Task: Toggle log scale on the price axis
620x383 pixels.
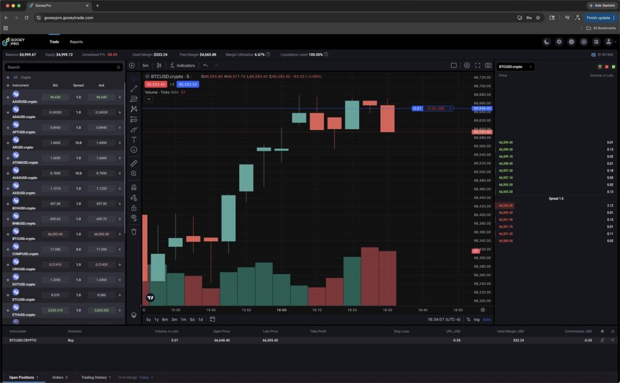Action: [x=477, y=319]
